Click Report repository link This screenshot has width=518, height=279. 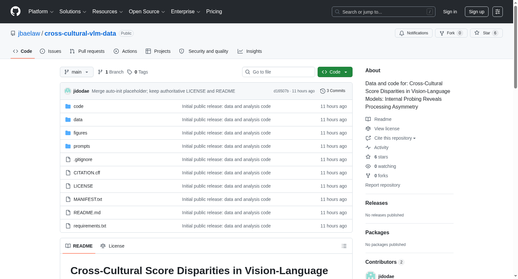[x=383, y=185]
